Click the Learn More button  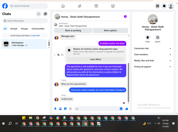click(x=95, y=59)
